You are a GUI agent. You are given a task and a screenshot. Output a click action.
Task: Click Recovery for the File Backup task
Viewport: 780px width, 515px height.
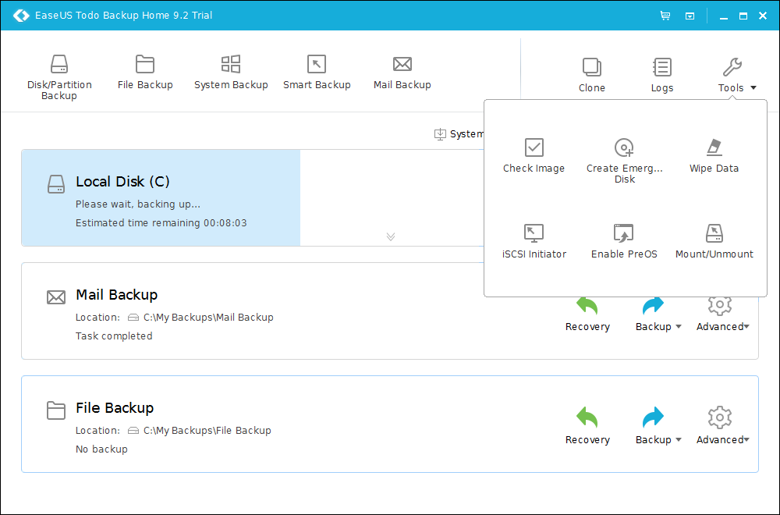587,426
